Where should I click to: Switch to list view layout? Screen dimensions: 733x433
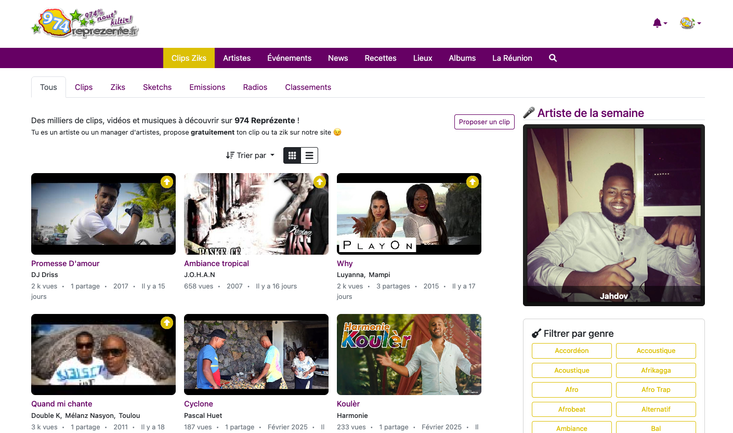[x=309, y=155]
